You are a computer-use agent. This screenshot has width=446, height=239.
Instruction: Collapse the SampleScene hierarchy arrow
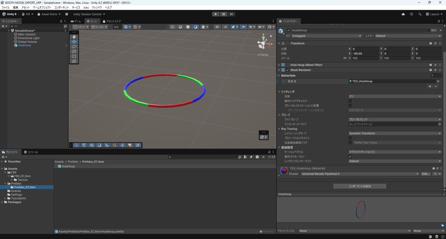point(9,30)
